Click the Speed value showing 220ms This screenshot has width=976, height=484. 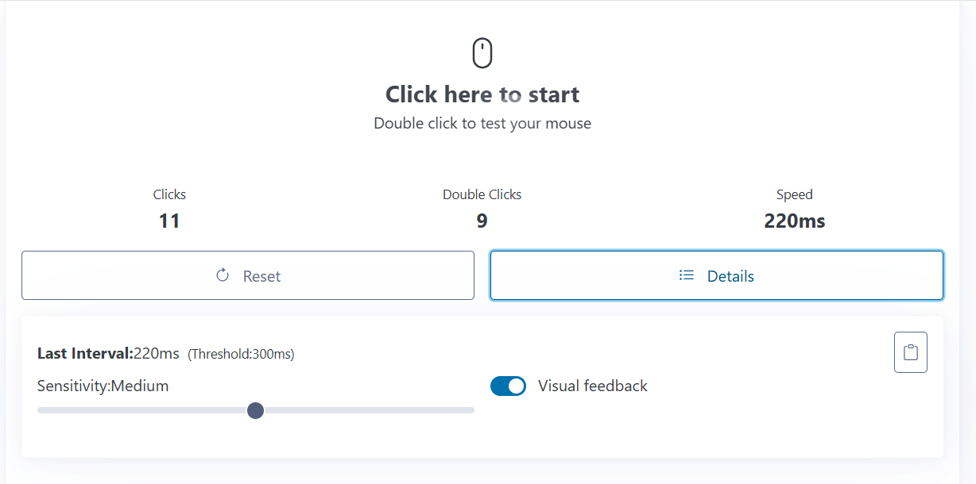[794, 221]
